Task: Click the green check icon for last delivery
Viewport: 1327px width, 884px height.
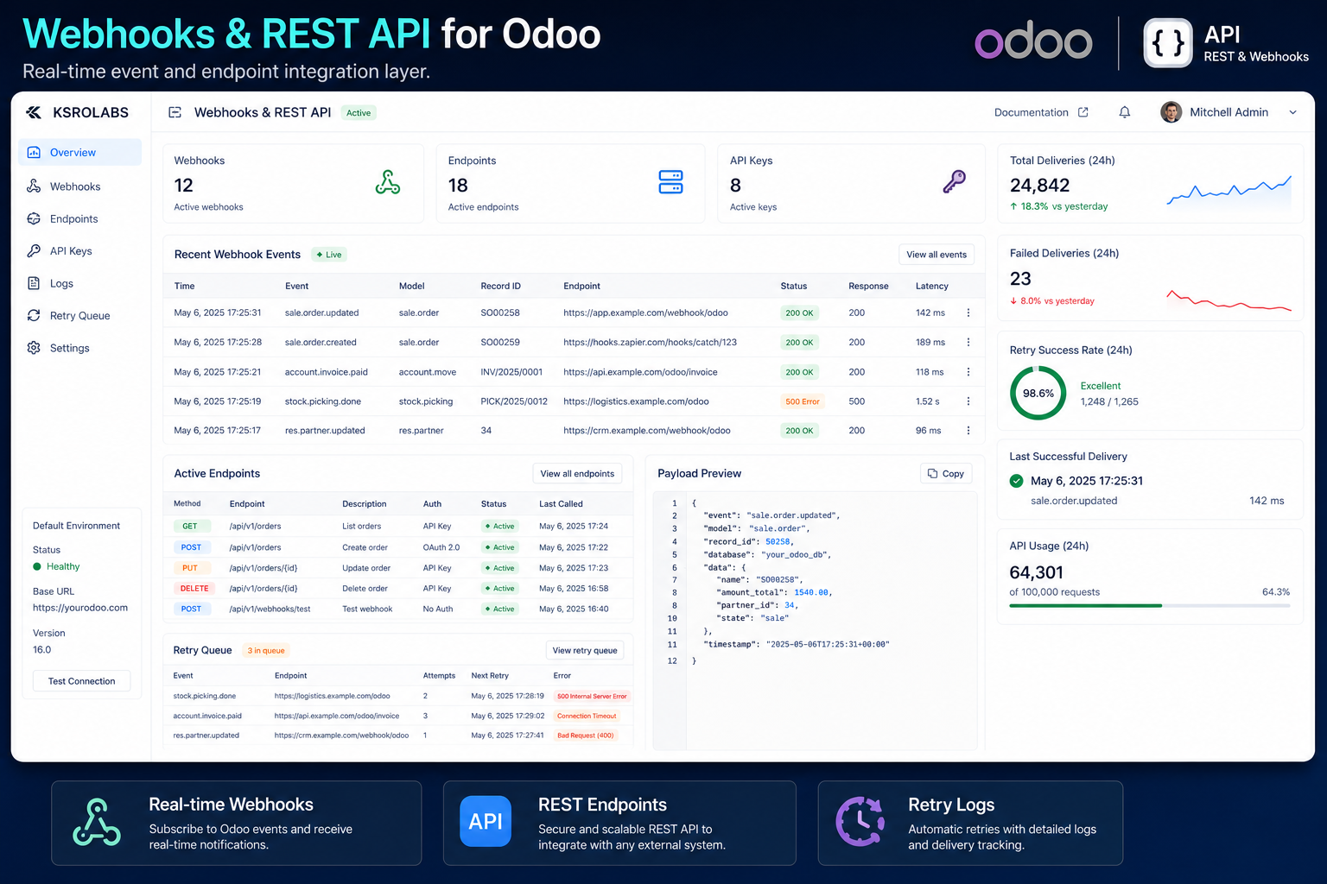Action: pos(1017,481)
